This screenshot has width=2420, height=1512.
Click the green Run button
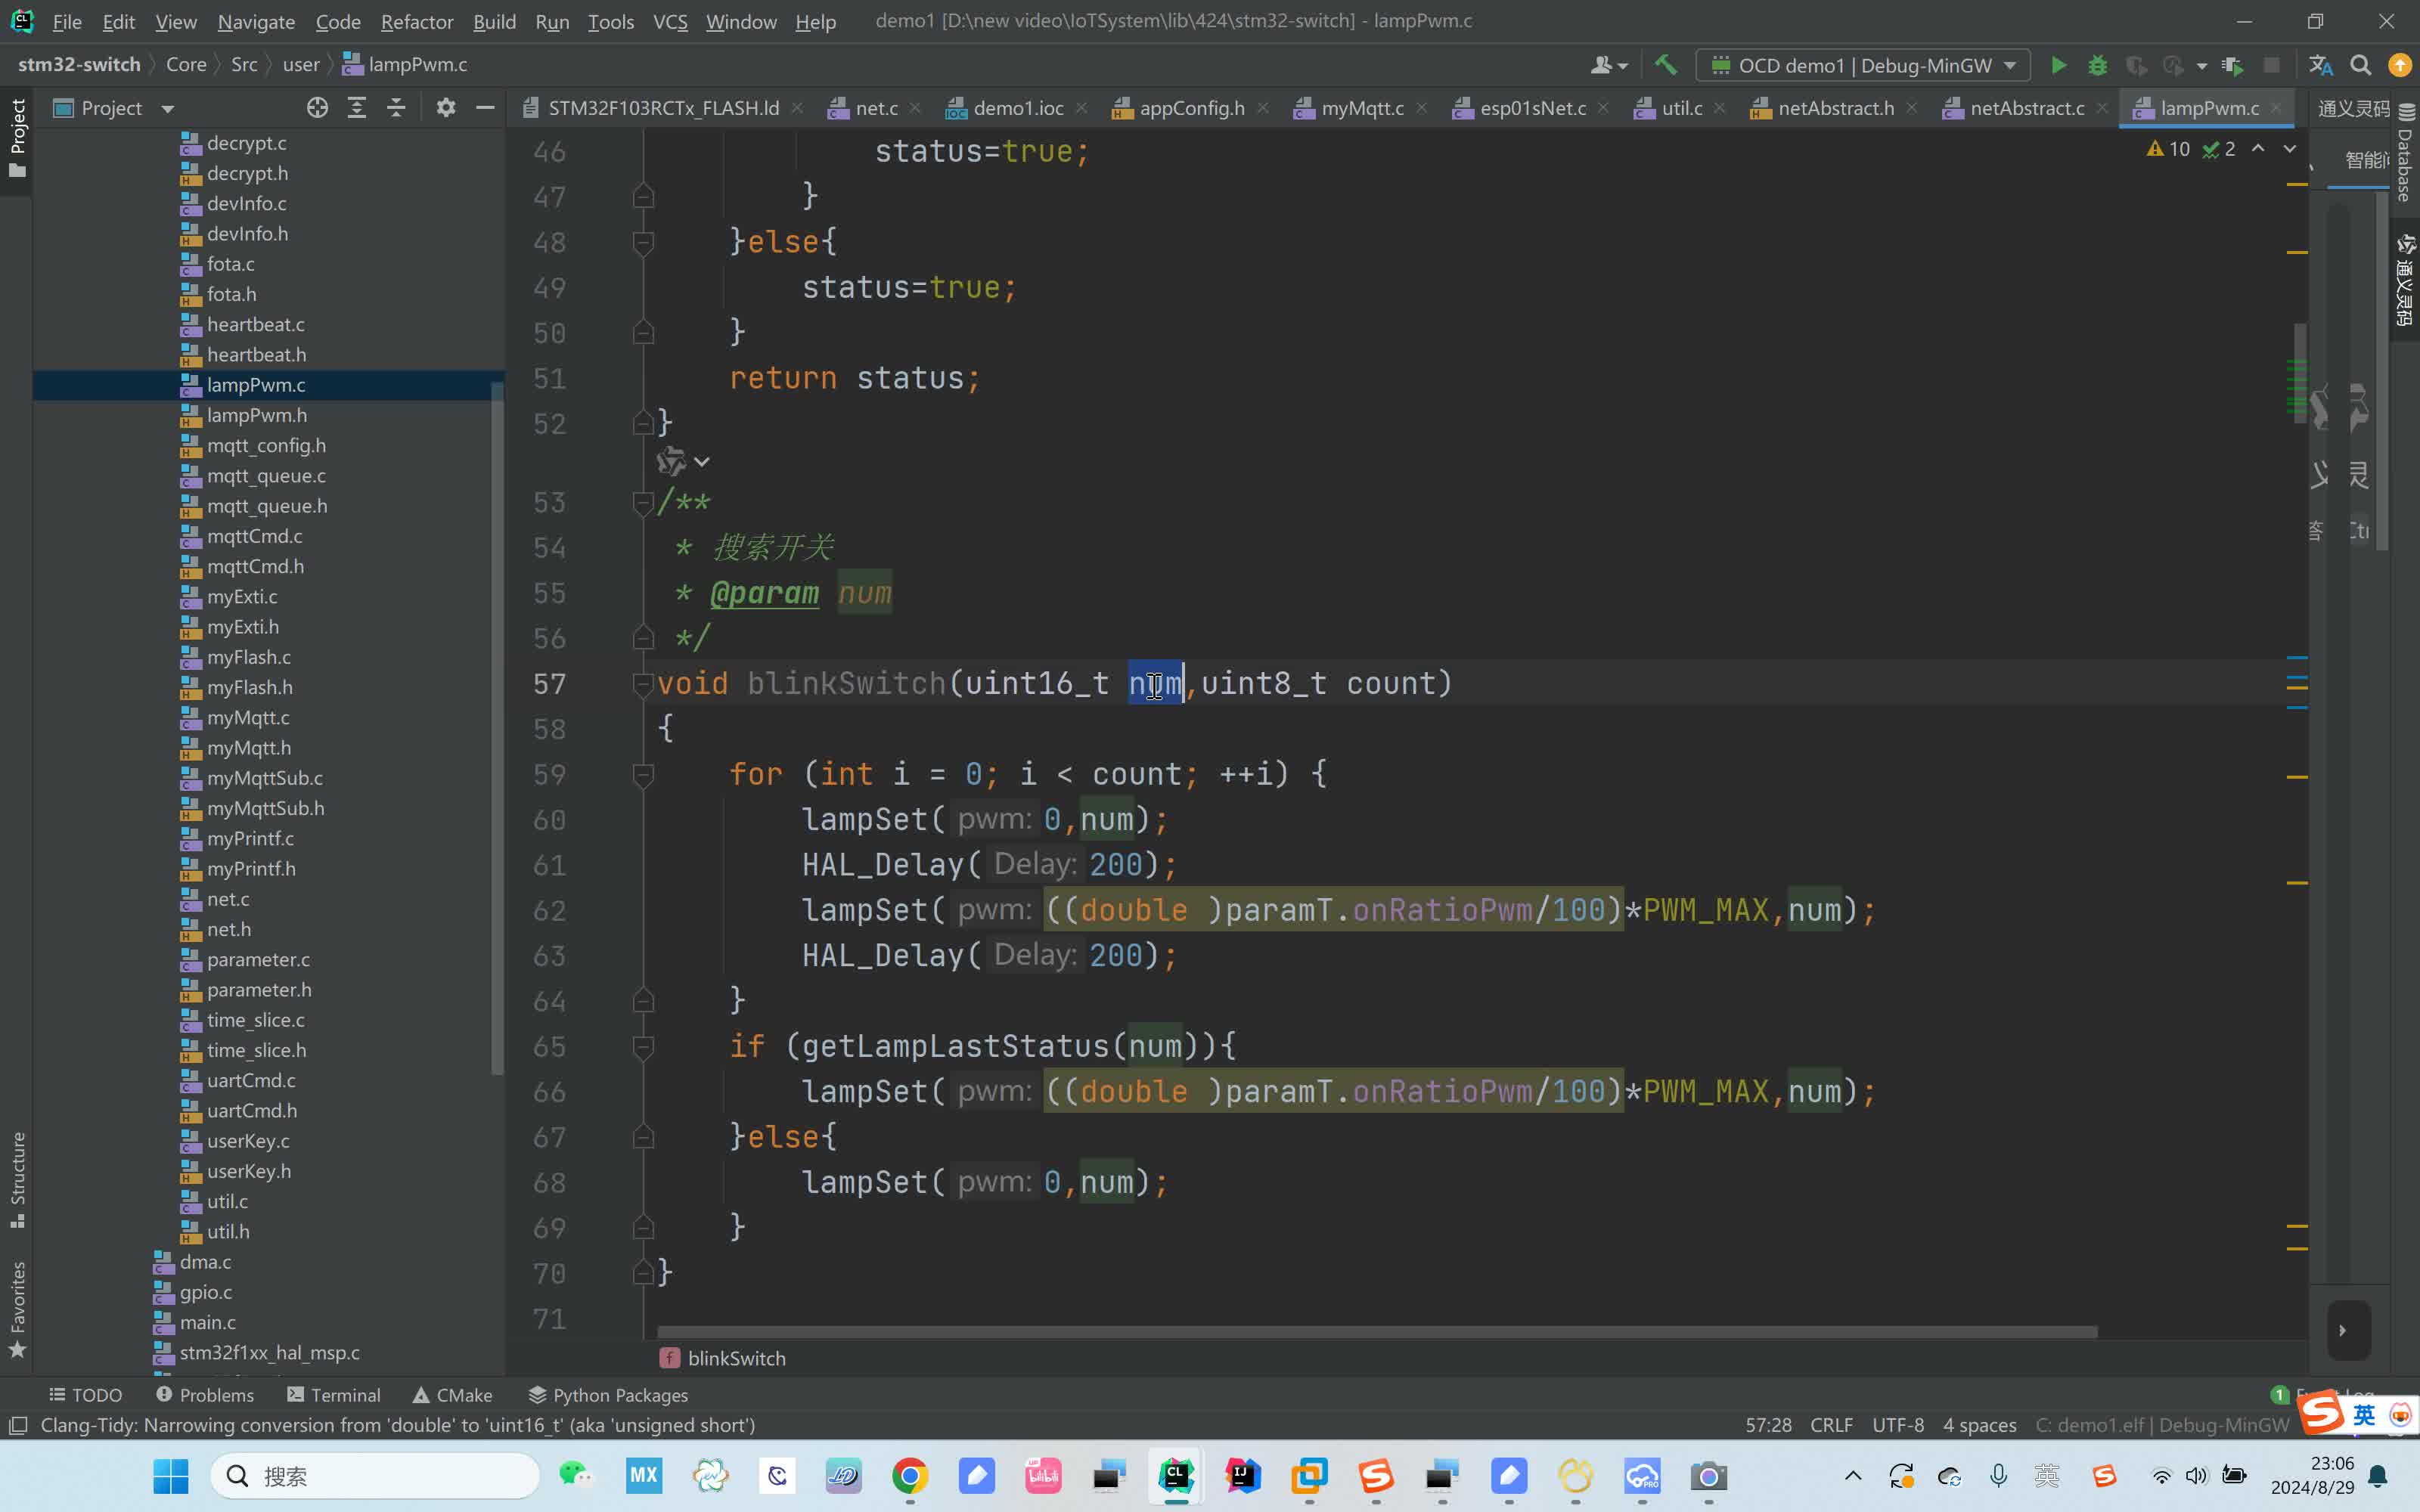tap(2058, 66)
